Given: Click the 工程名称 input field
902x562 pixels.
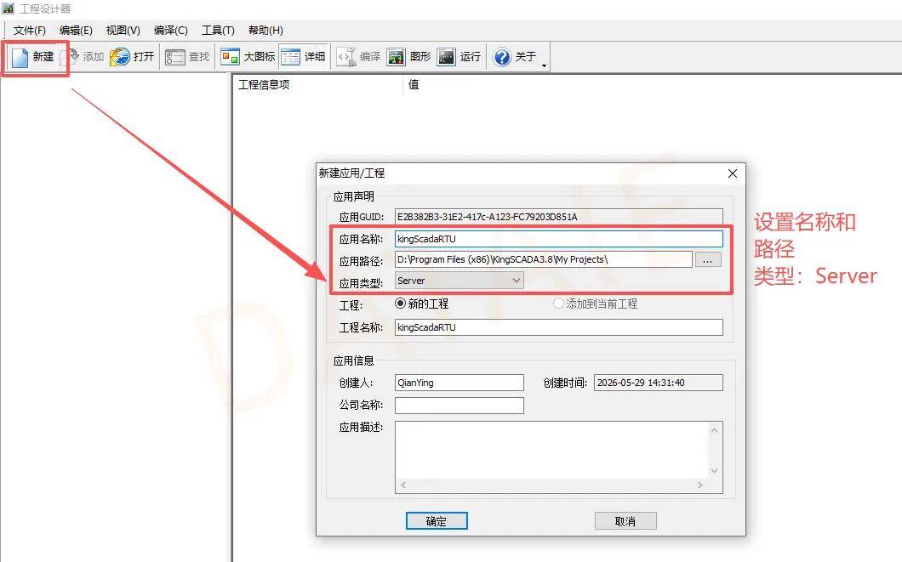Looking at the screenshot, I should pyautogui.click(x=558, y=327).
